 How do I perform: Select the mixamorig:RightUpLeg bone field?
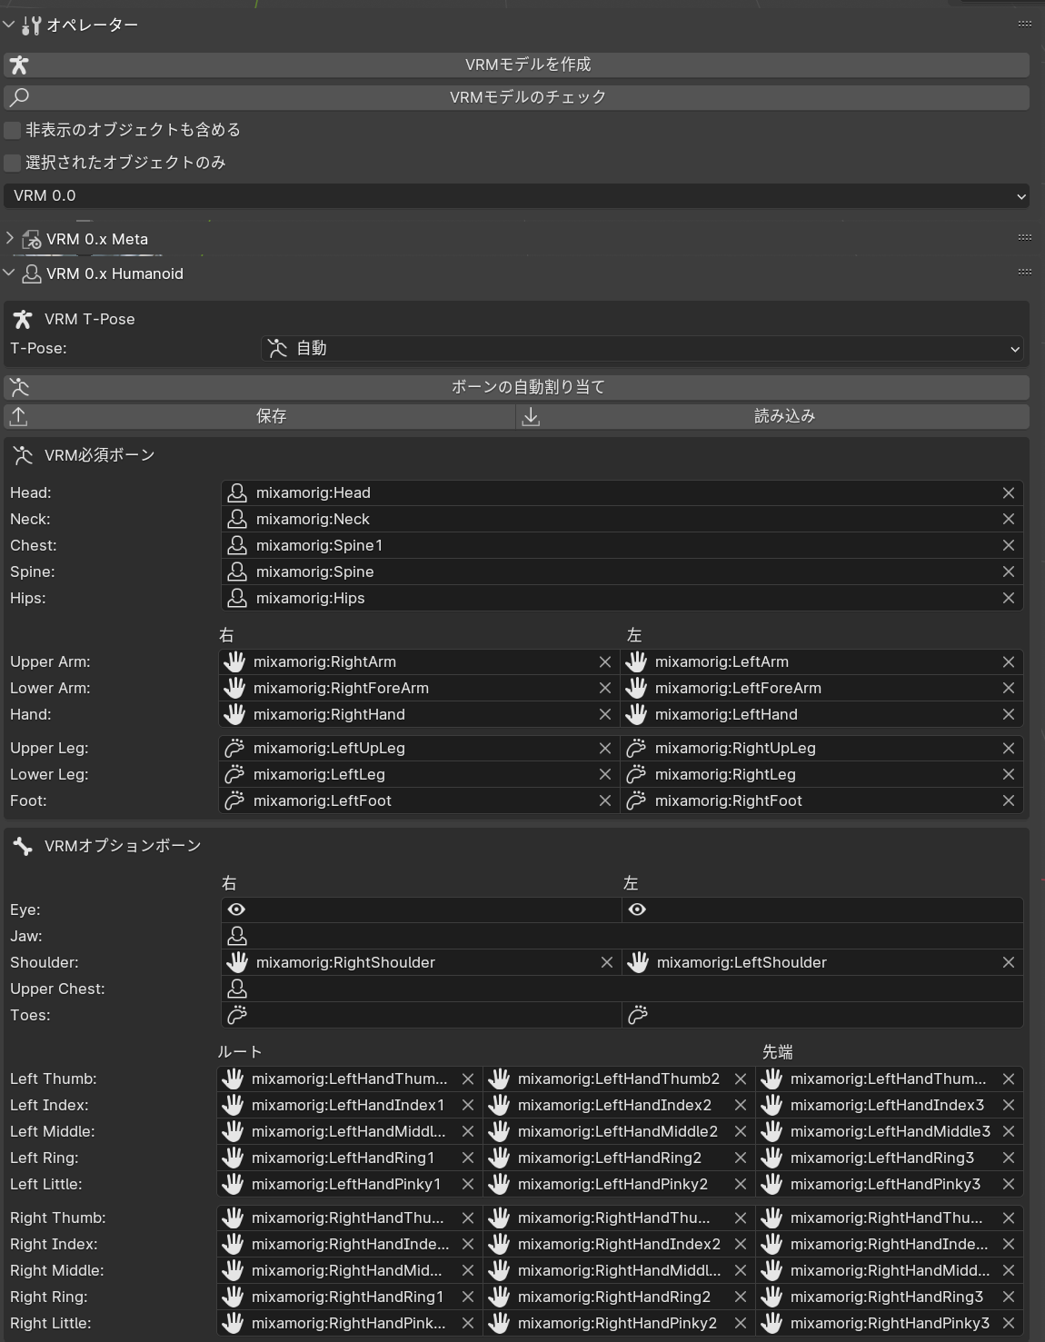click(x=821, y=748)
